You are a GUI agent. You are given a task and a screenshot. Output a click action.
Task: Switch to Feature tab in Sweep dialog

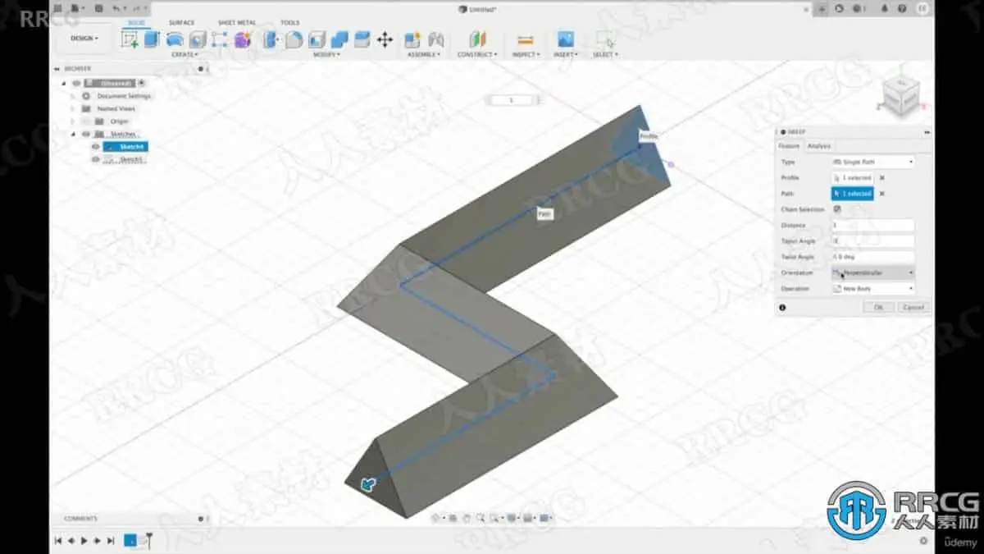pyautogui.click(x=790, y=146)
